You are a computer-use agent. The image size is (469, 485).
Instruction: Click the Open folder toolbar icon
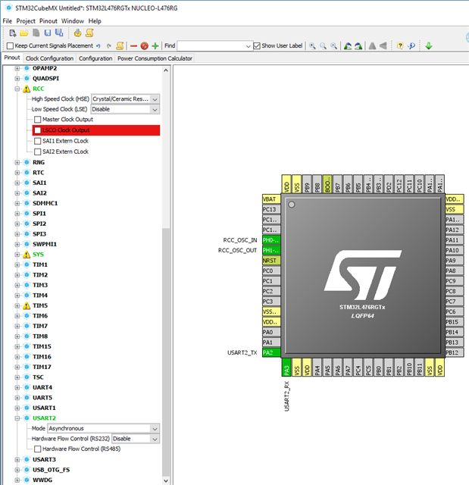[23, 33]
